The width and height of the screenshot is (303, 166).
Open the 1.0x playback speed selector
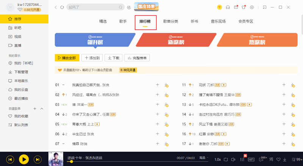pyautogui.click(x=217, y=160)
